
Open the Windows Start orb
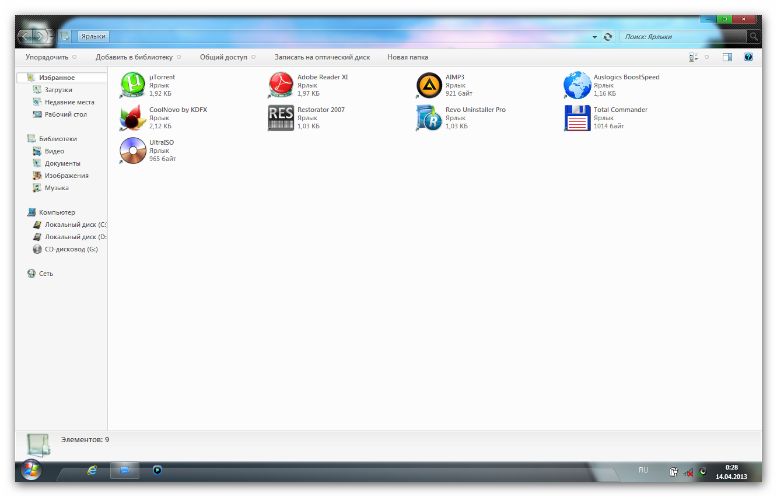click(x=30, y=470)
